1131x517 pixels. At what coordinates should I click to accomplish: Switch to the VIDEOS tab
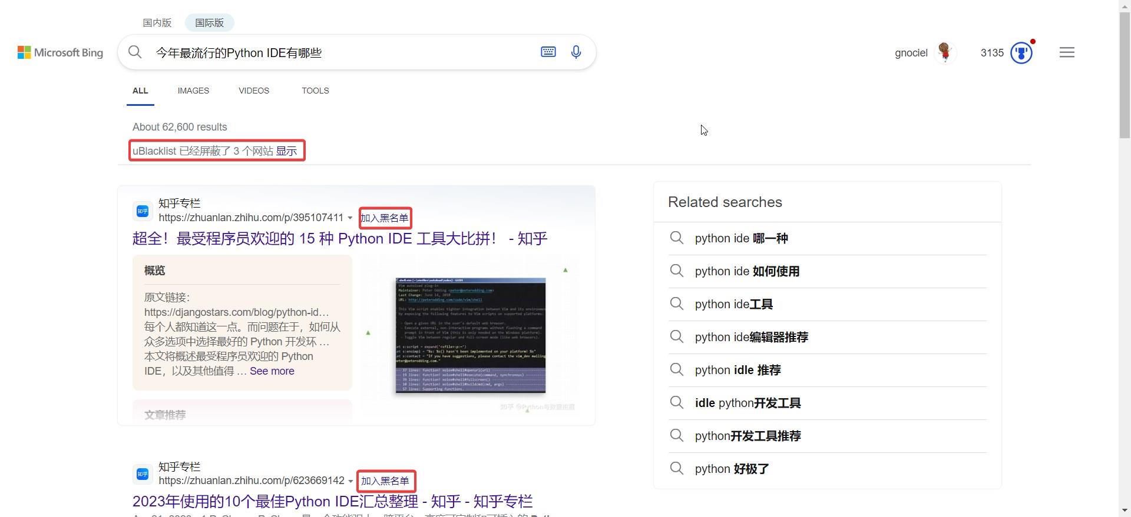click(254, 91)
